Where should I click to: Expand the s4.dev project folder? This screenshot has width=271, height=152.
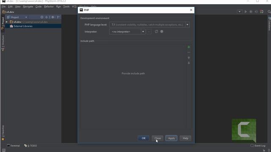(x=7, y=22)
